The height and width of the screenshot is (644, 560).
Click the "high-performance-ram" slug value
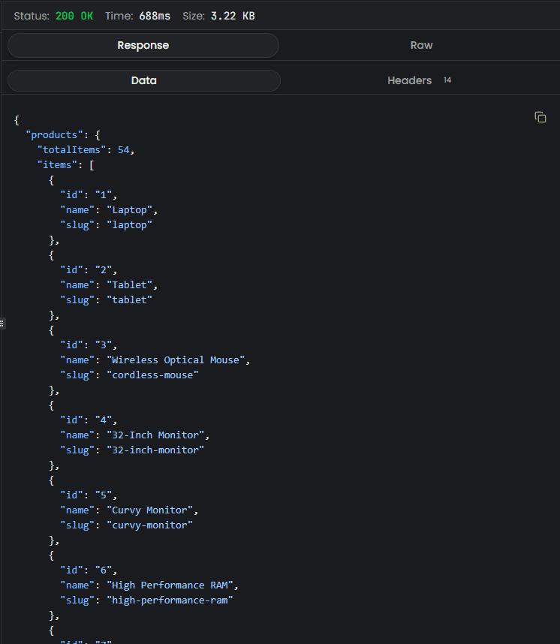pos(170,600)
